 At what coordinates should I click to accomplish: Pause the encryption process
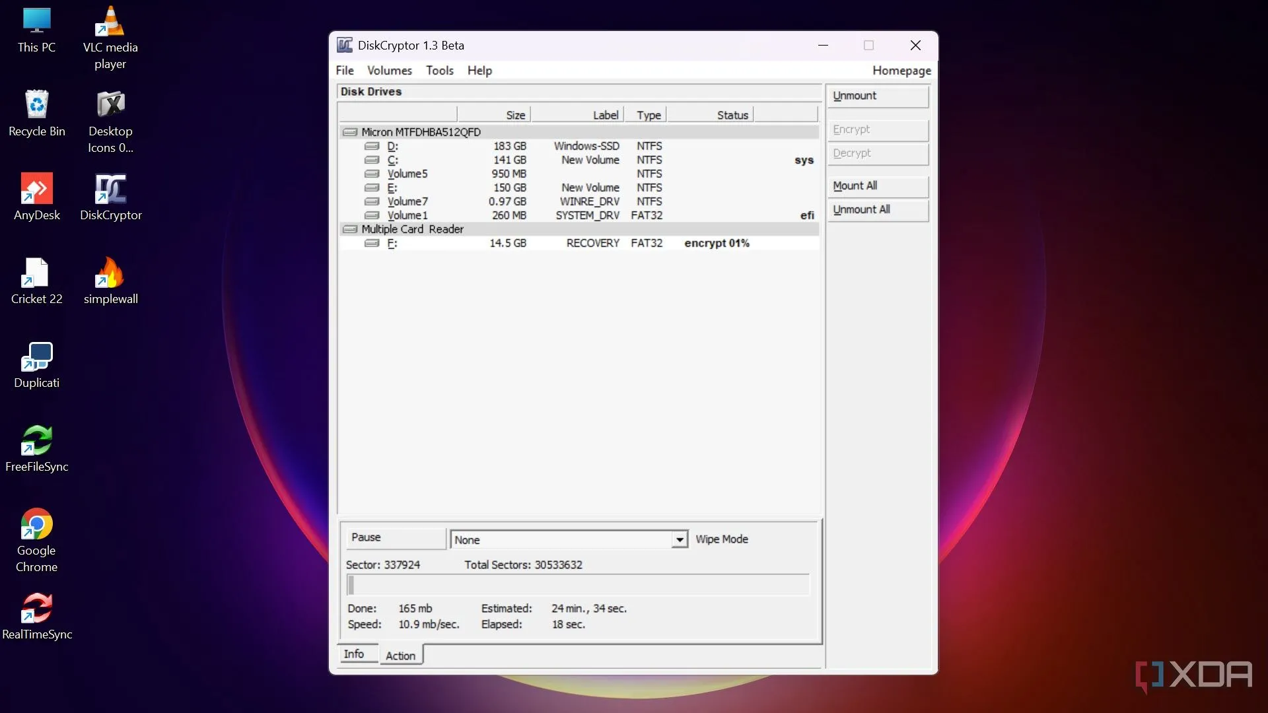point(396,538)
